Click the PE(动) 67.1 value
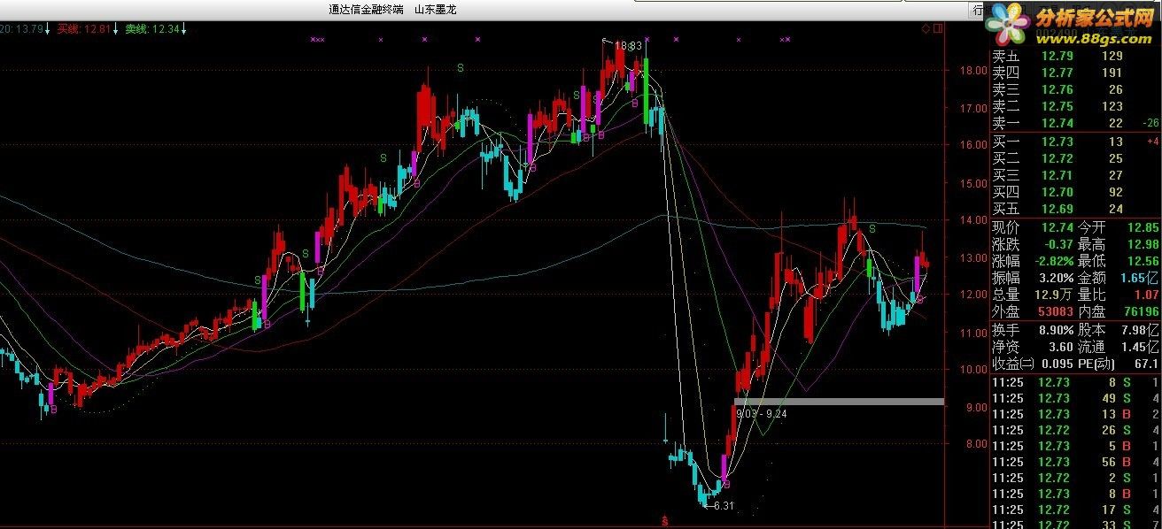The height and width of the screenshot is (529, 1162). click(x=1147, y=363)
